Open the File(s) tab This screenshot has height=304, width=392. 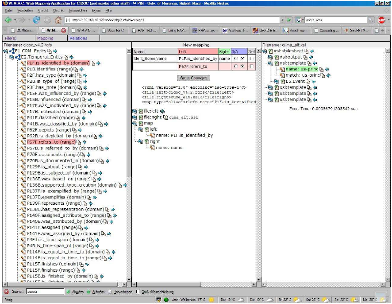point(11,38)
